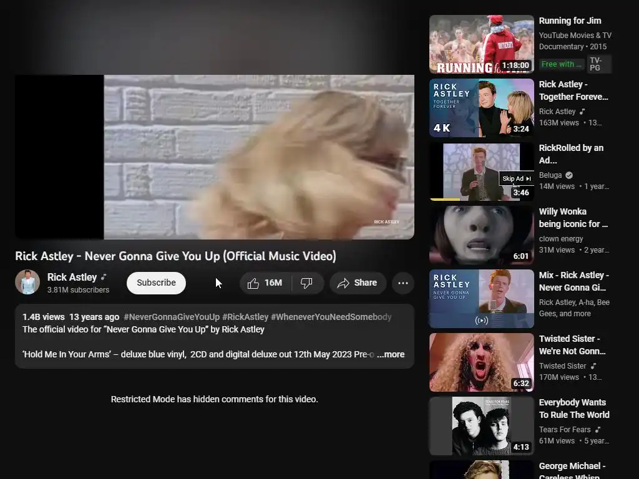
Task: Click the 4:13 duration badge
Action: click(521, 447)
